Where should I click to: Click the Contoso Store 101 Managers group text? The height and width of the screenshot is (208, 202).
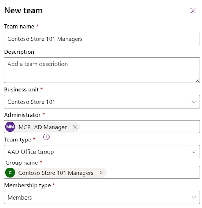click(56, 173)
